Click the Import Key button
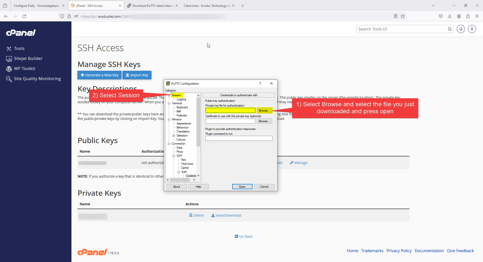Viewport: 483px width, 262px height. tap(137, 75)
